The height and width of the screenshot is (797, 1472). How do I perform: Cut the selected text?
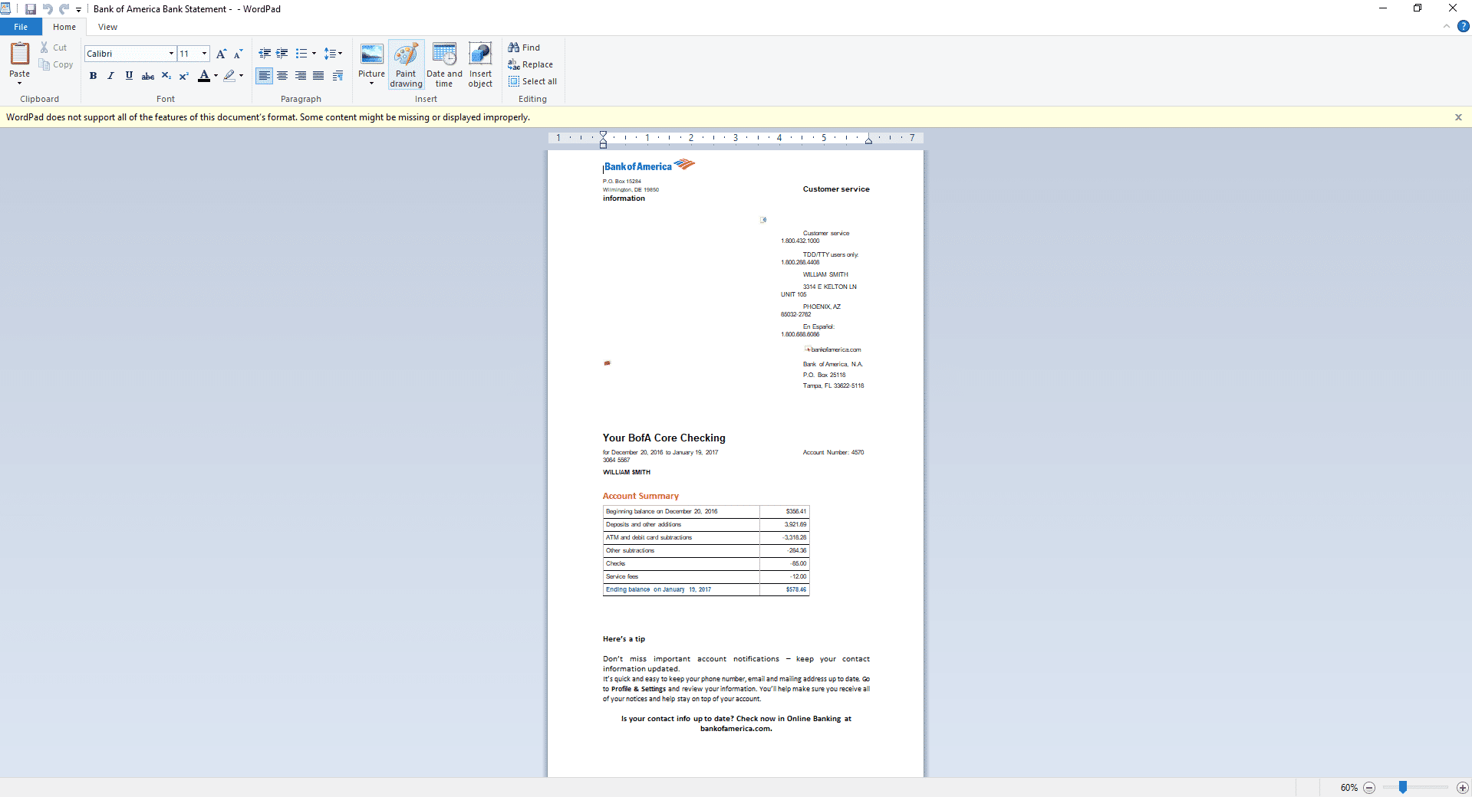pos(54,48)
